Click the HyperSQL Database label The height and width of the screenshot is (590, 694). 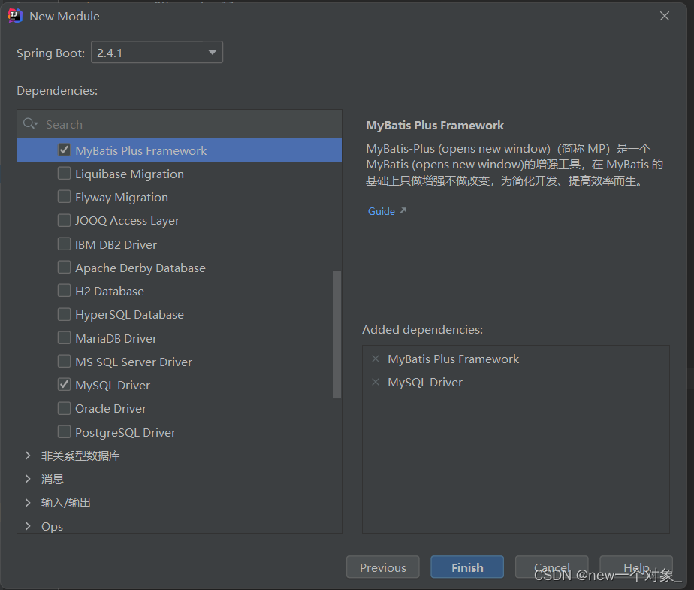pyautogui.click(x=129, y=314)
